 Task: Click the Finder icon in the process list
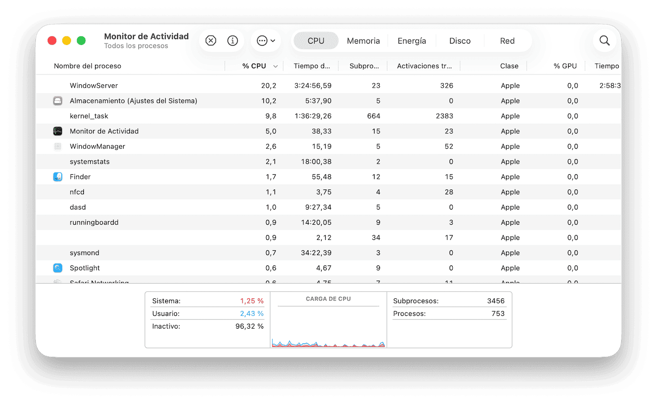[58, 177]
